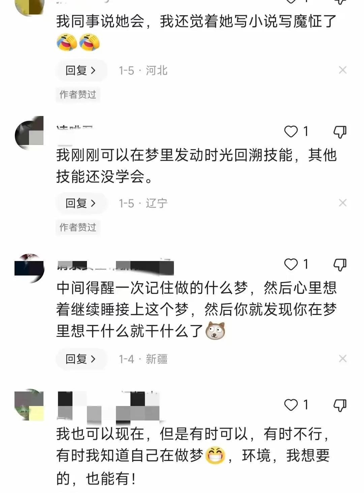
Task: Like the 辽宁 time-rewind dream comment
Action: click(291, 132)
